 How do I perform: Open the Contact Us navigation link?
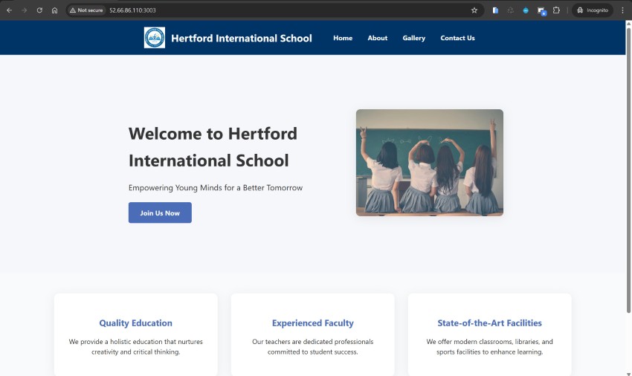pyautogui.click(x=457, y=38)
